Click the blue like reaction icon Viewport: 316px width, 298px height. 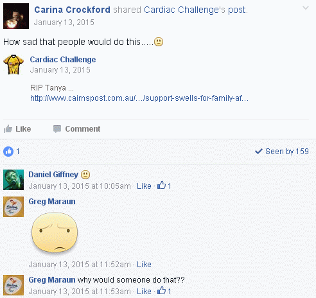coord(8,152)
